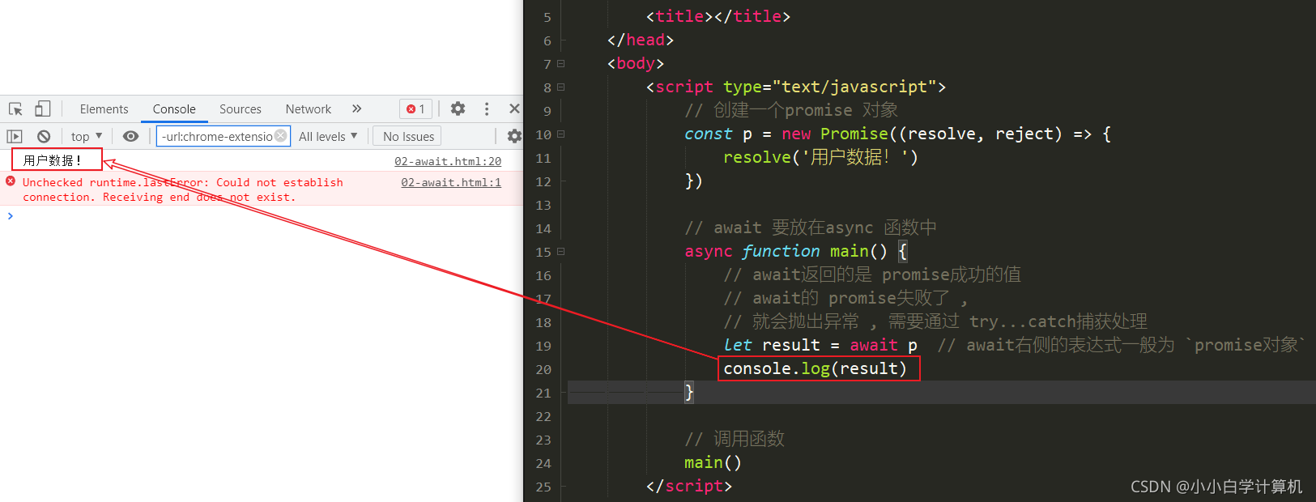Activate the inspect element picker icon

click(15, 108)
